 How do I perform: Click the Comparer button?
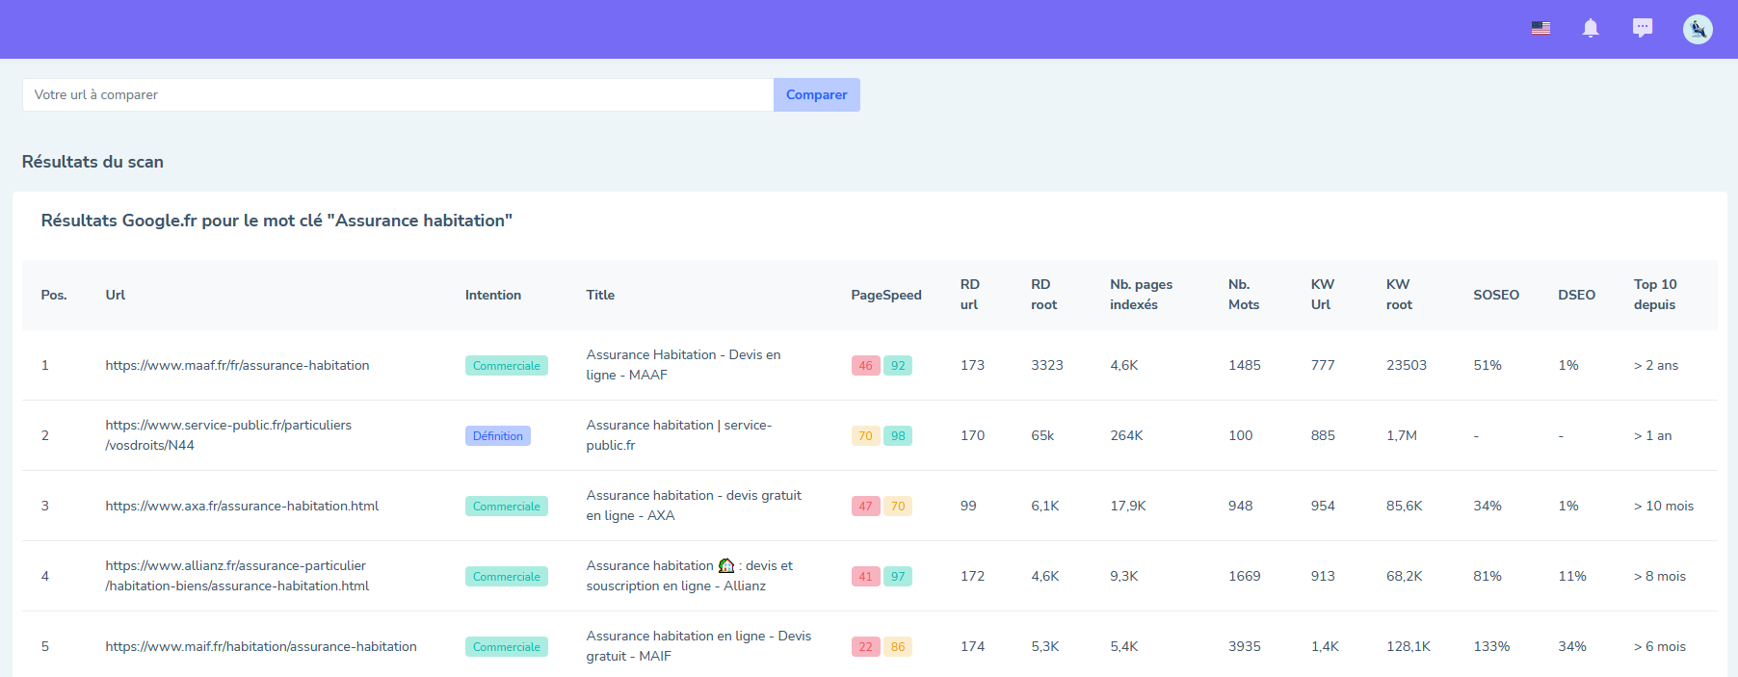[x=817, y=94]
